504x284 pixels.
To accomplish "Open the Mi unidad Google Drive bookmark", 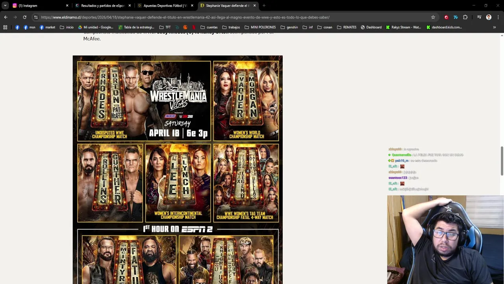I will [96, 27].
